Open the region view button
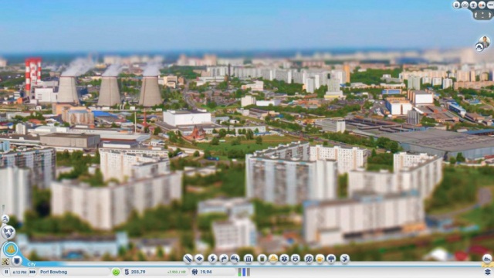 tap(8, 232)
